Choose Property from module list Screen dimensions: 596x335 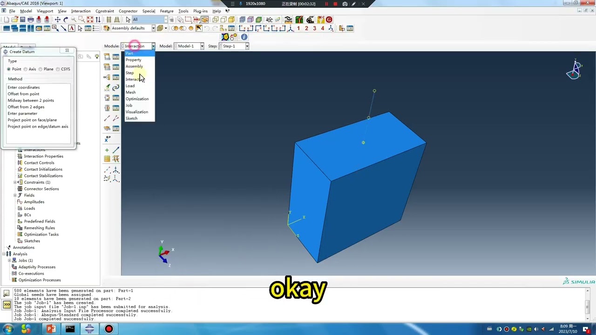(133, 60)
